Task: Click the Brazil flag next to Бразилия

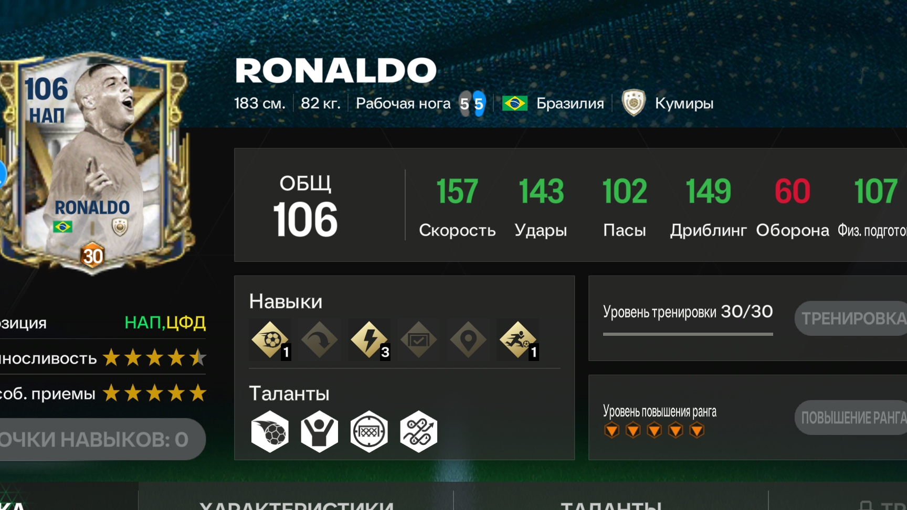Action: point(514,103)
